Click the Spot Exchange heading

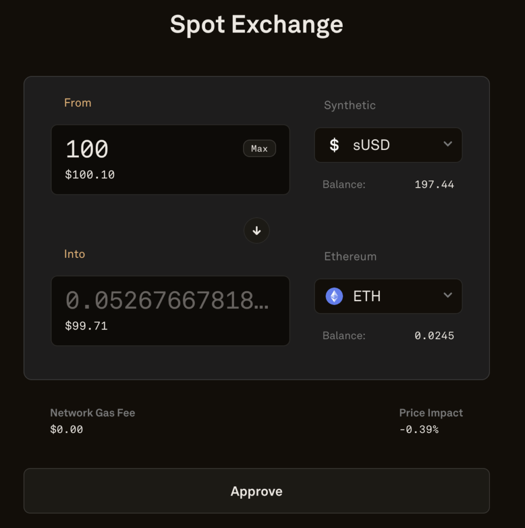(257, 25)
